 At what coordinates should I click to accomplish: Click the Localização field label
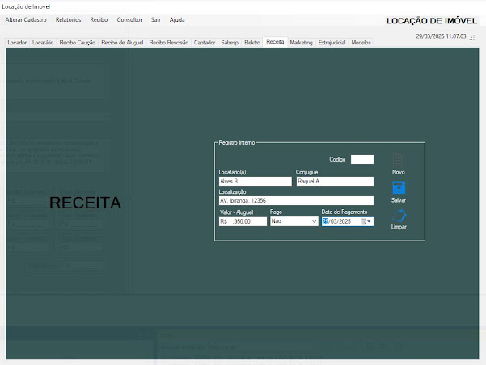tap(232, 192)
